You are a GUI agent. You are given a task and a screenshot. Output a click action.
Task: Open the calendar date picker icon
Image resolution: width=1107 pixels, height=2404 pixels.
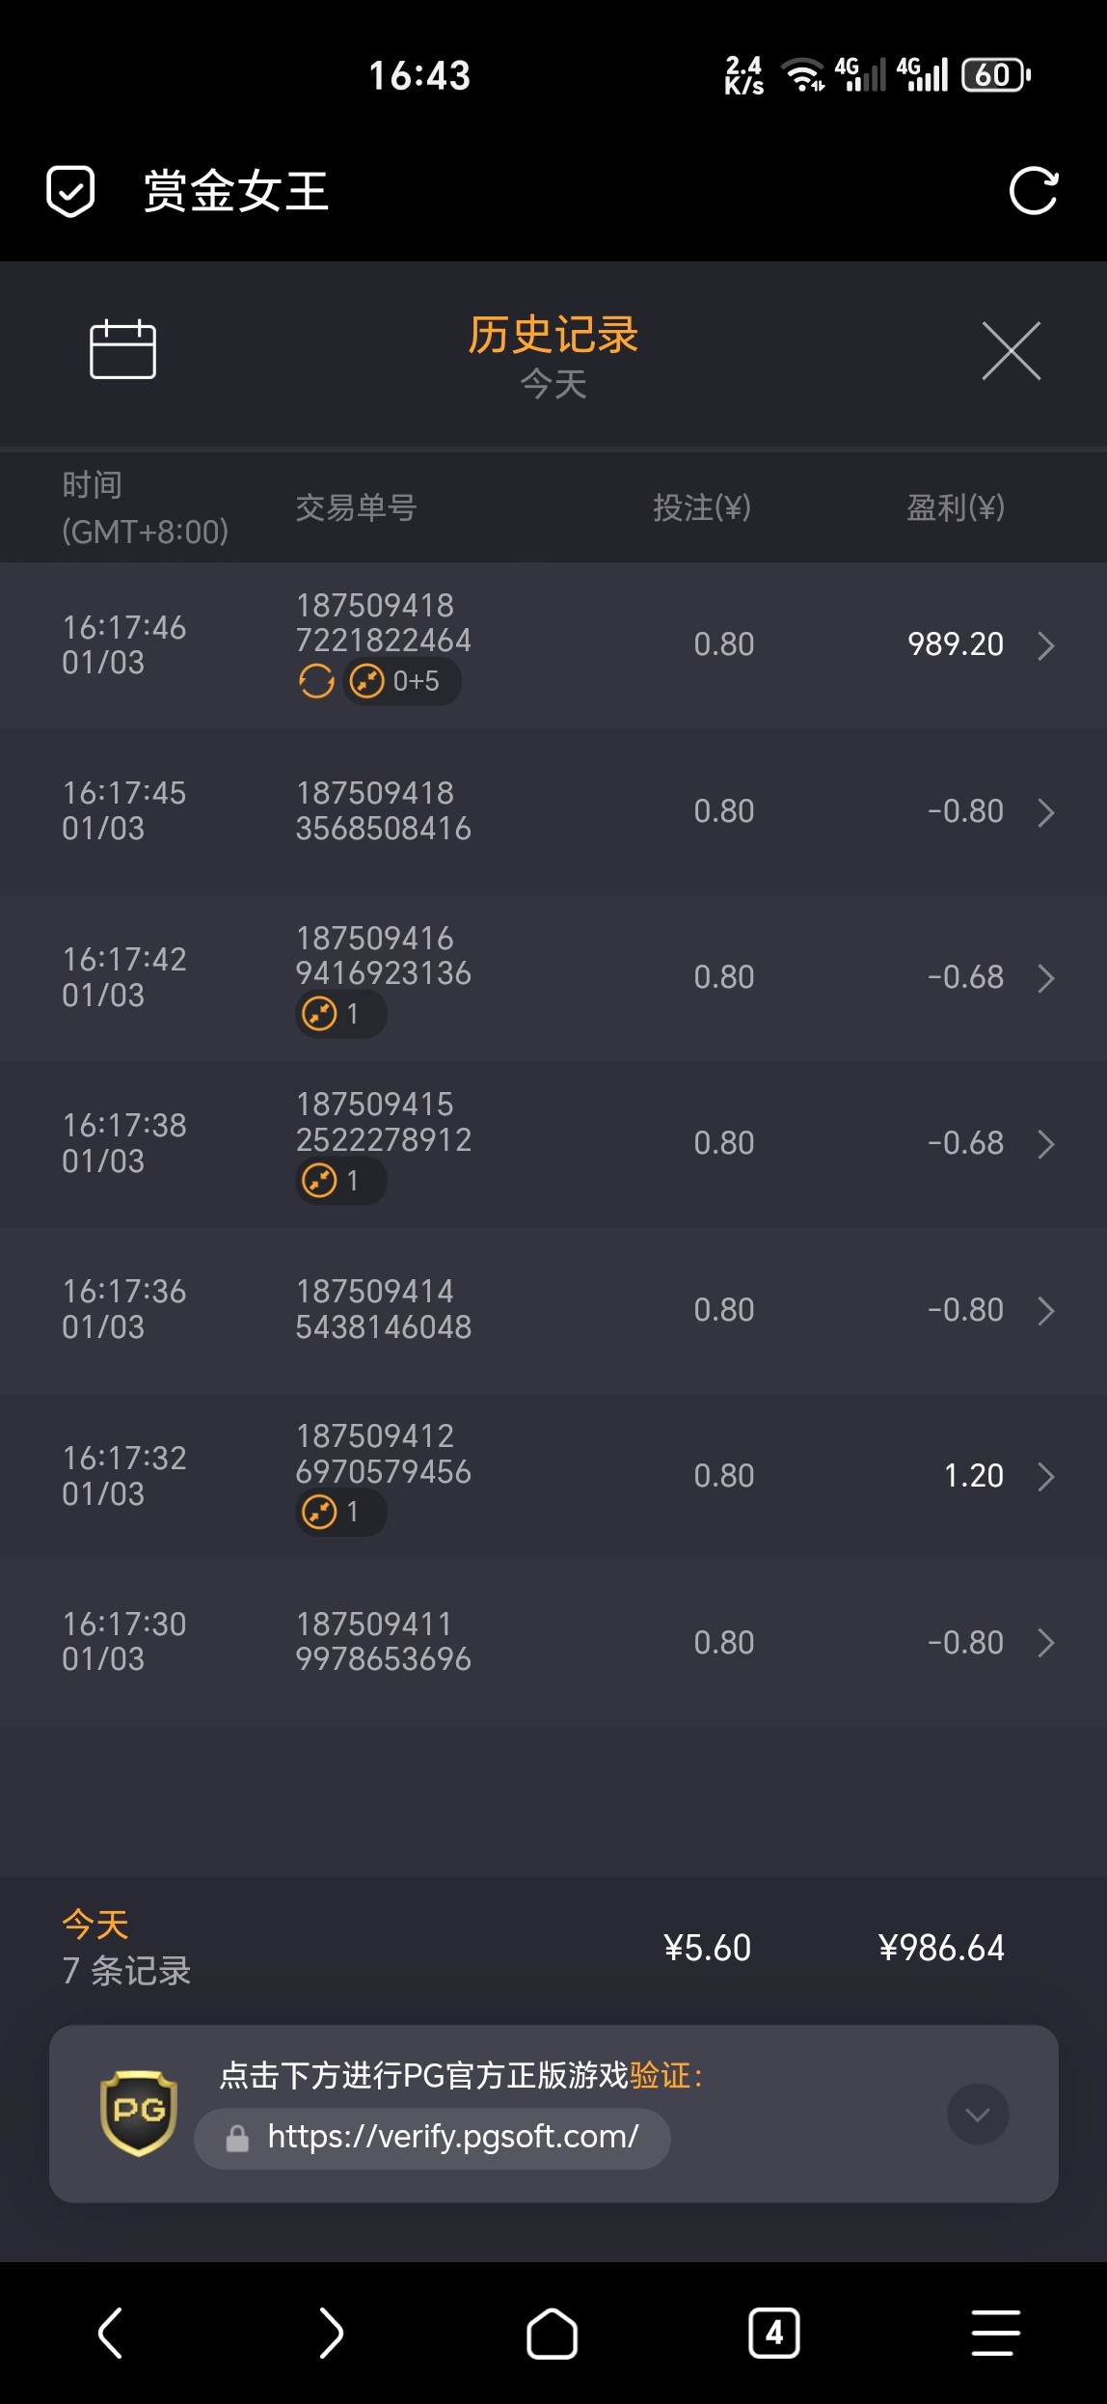click(x=122, y=349)
